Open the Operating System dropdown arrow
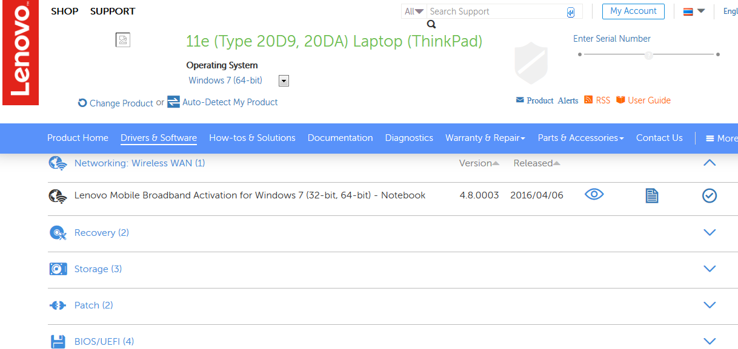 pos(284,80)
